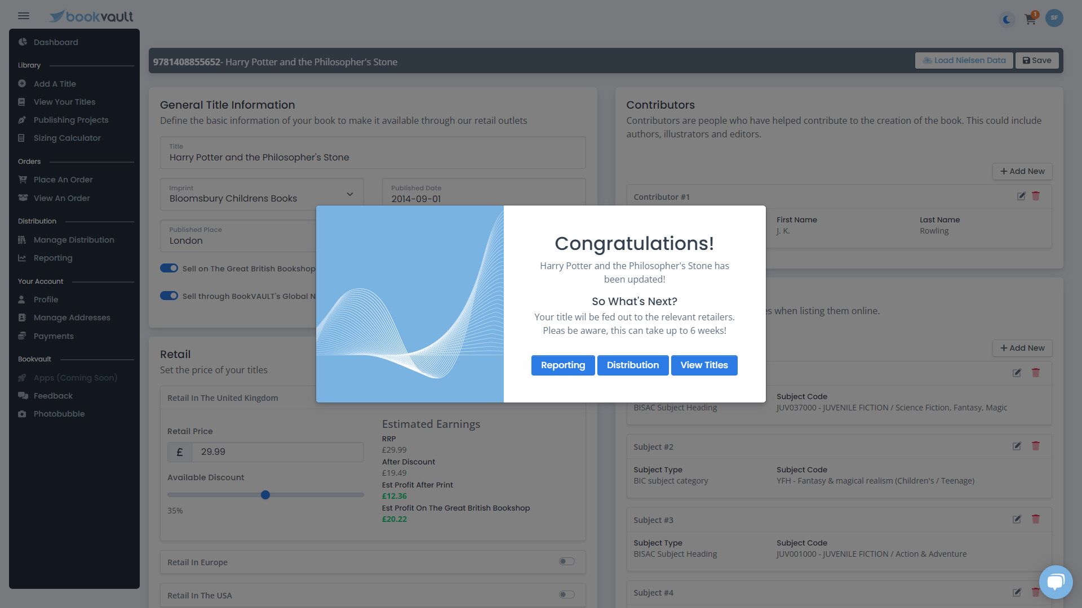Open View An Order in sidebar
Image resolution: width=1082 pixels, height=608 pixels.
62,198
